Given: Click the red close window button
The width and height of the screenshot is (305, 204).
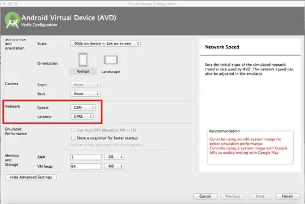Looking at the screenshot, I should pos(5,4).
